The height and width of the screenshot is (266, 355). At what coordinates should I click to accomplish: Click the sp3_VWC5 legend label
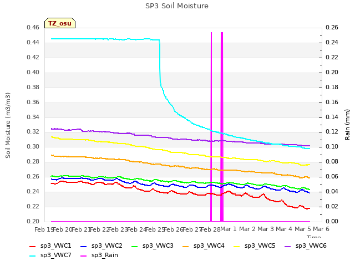(x=260, y=245)
